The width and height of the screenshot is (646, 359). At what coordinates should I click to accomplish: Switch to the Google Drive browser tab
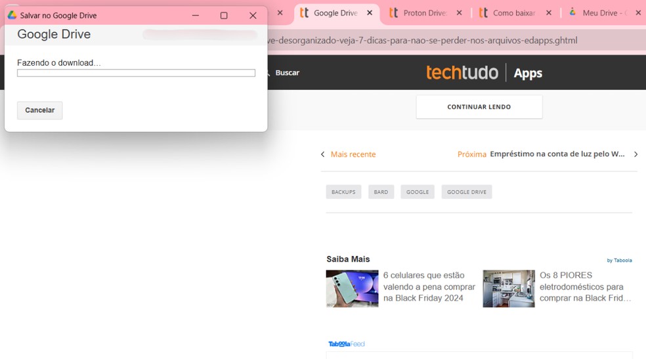335,13
